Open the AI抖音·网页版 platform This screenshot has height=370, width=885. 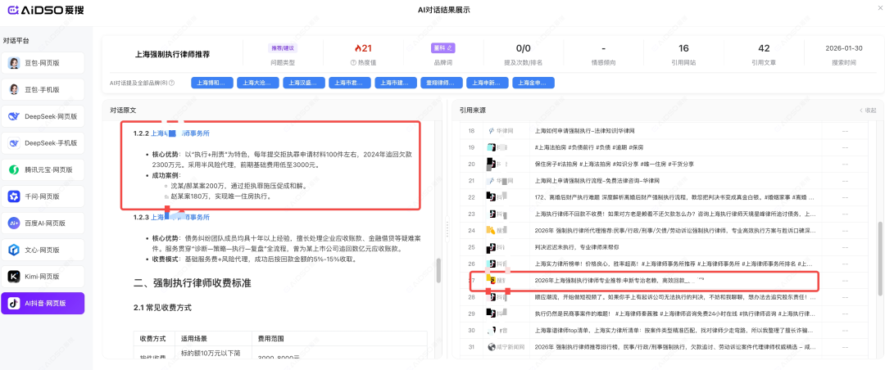point(42,303)
